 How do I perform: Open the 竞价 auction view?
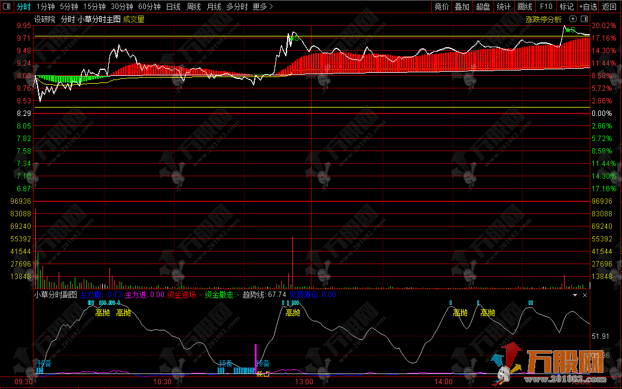pos(441,7)
